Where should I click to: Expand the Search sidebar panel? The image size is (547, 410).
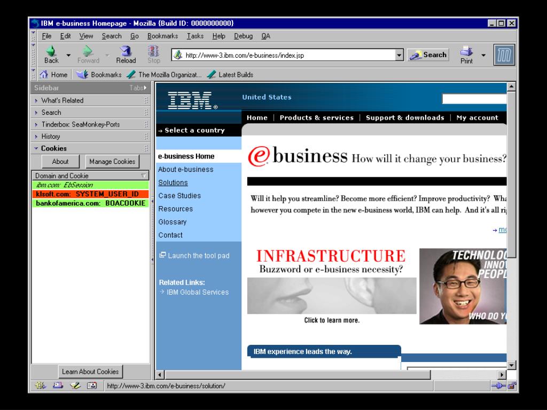[x=90, y=112]
